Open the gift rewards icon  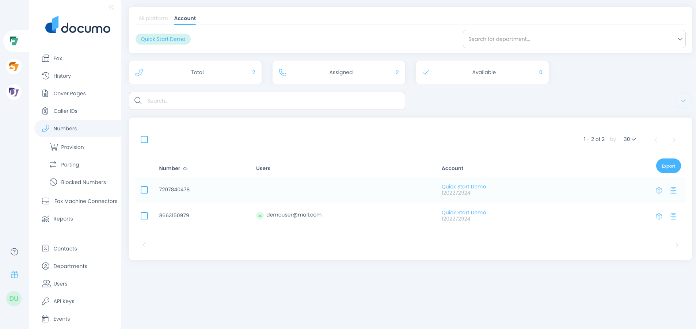(x=14, y=274)
